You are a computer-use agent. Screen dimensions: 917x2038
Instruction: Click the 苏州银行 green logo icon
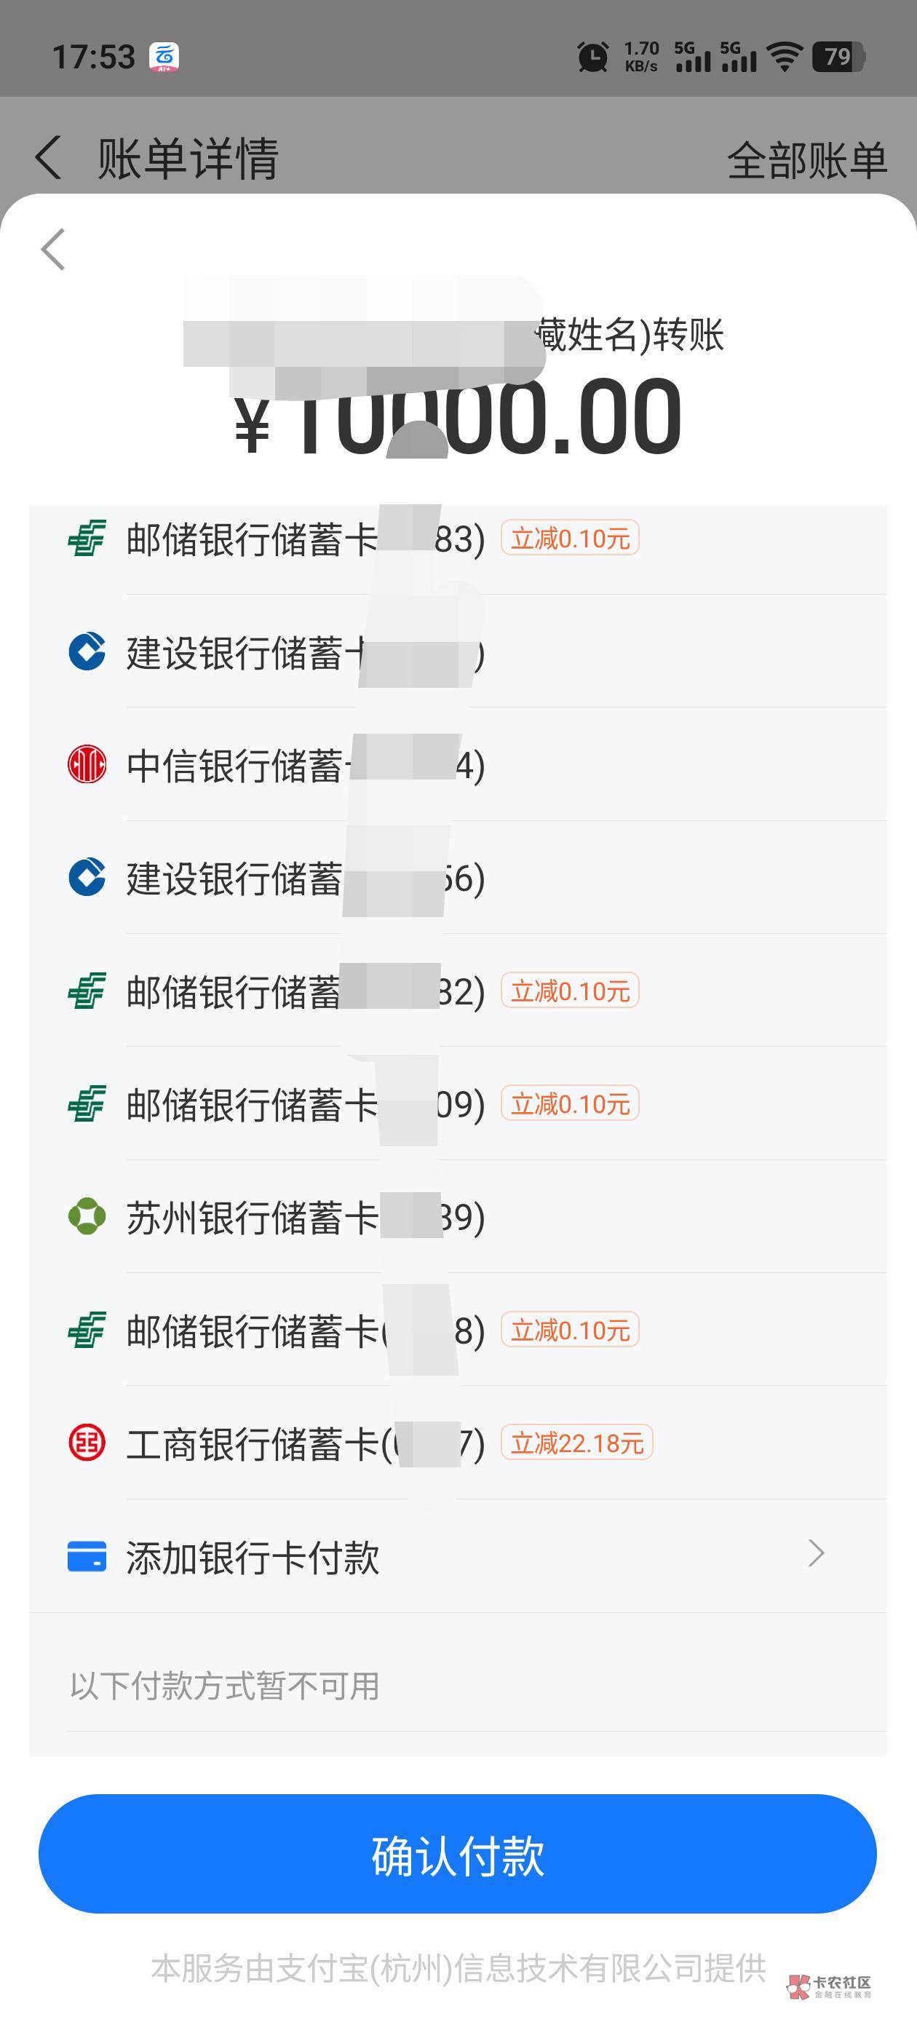[87, 1217]
